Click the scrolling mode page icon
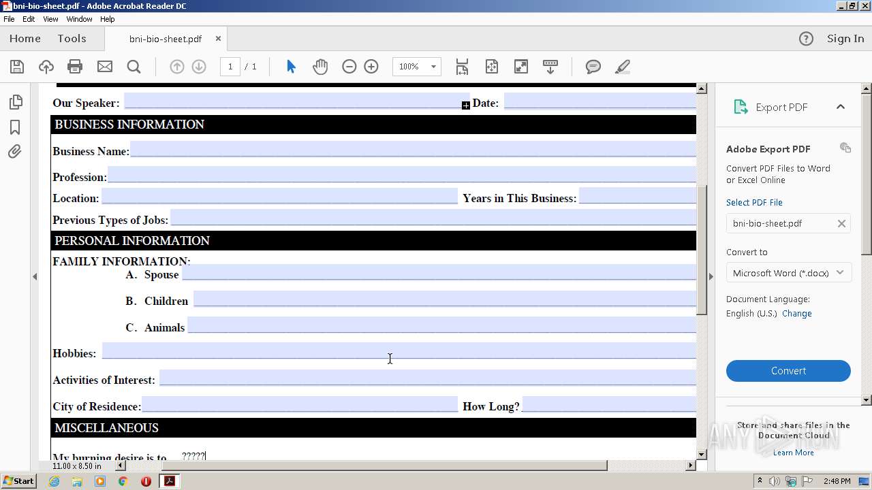This screenshot has width=872, height=490. [x=462, y=67]
